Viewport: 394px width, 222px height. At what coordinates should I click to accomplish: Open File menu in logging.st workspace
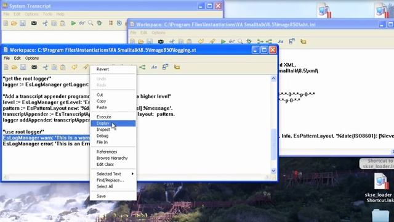7,58
